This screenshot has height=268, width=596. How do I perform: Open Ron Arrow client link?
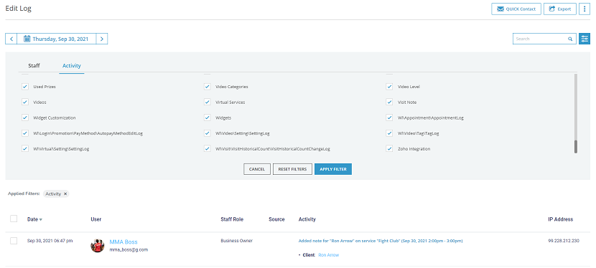click(x=328, y=255)
